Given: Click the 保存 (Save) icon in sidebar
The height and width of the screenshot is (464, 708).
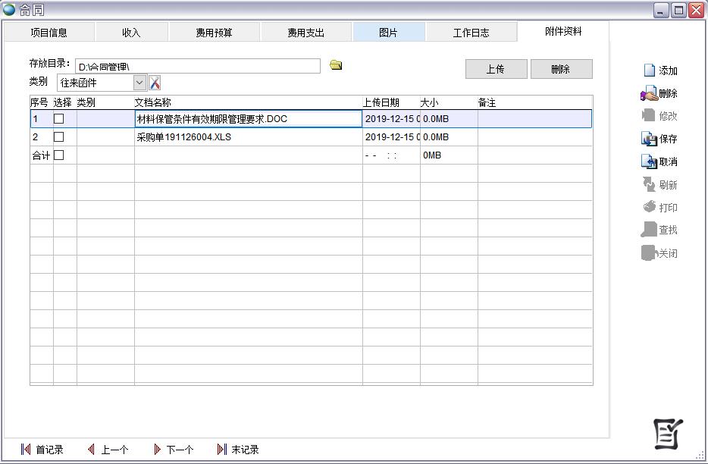Looking at the screenshot, I should coord(649,139).
